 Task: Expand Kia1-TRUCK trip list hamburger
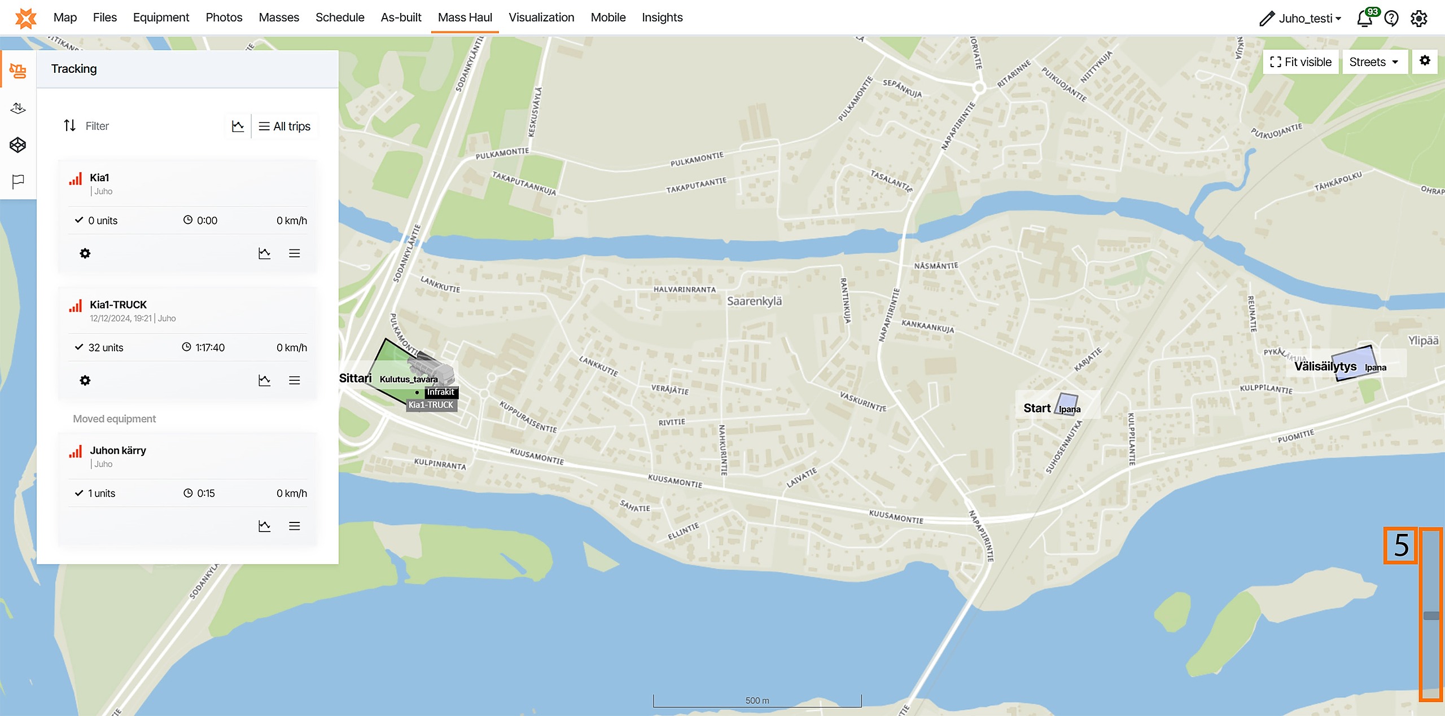coord(294,380)
